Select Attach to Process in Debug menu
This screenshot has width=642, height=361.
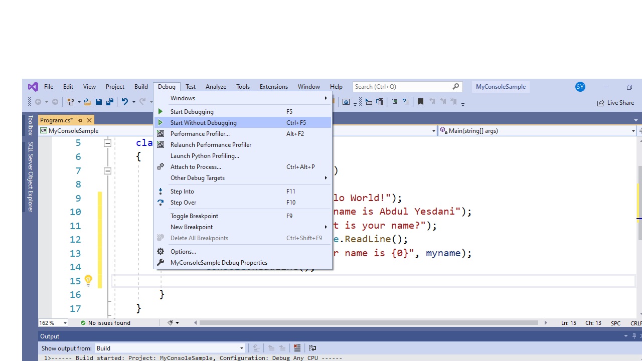coord(196,167)
